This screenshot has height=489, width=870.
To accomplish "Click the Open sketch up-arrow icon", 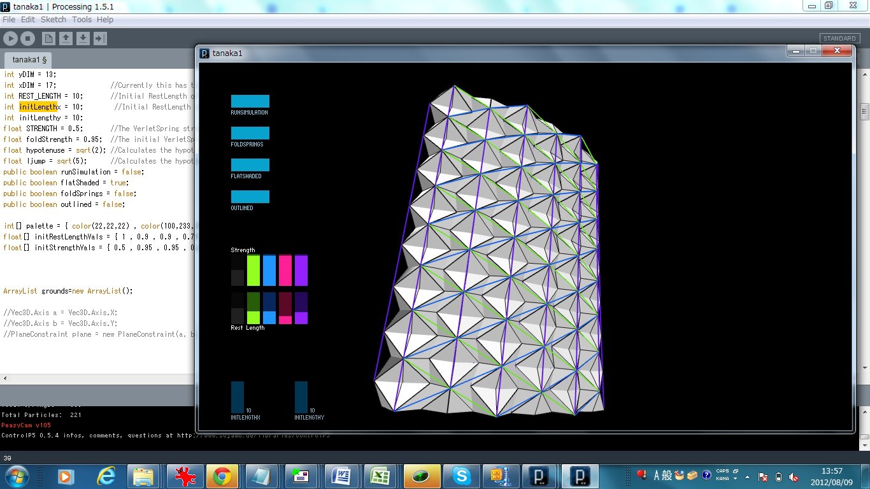I will point(66,39).
